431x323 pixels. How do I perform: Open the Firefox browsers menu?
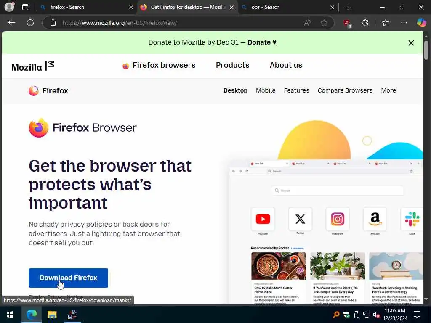click(x=159, y=65)
